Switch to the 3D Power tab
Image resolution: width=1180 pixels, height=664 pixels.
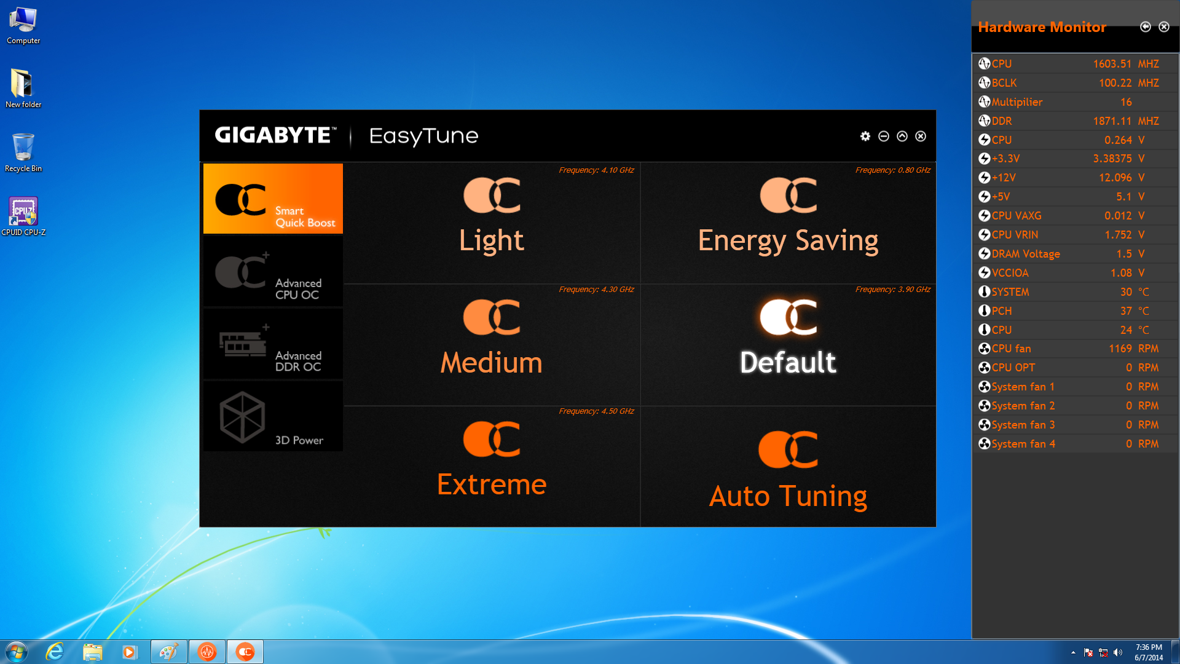coord(273,416)
